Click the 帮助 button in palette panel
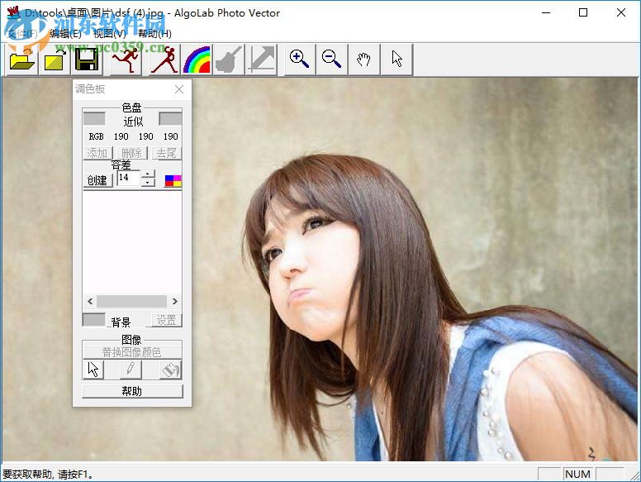This screenshot has width=641, height=482. point(132,391)
